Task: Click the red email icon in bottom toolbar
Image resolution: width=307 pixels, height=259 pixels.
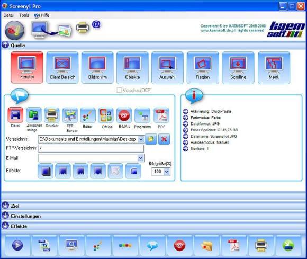Action: point(179,245)
